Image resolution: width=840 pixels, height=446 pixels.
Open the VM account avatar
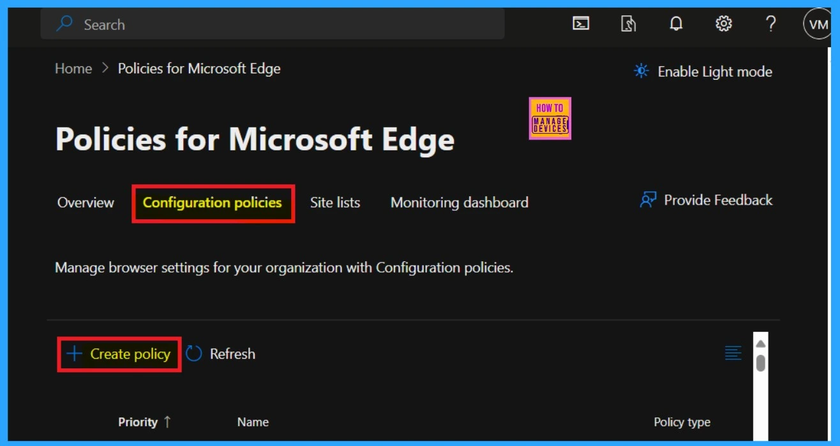point(818,25)
